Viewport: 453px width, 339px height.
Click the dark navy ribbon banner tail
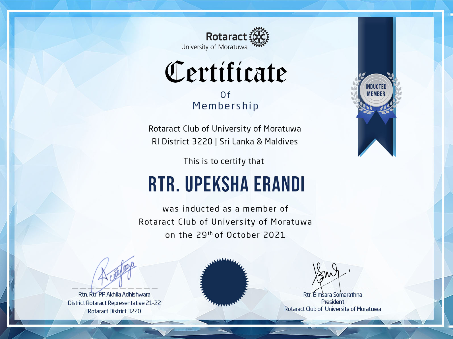[x=376, y=134]
